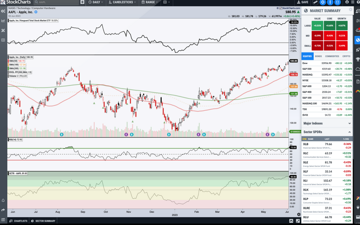Image resolution: width=360 pixels, height=225 pixels.
Task: Select the CRYPTO tab
Action: click(346, 56)
